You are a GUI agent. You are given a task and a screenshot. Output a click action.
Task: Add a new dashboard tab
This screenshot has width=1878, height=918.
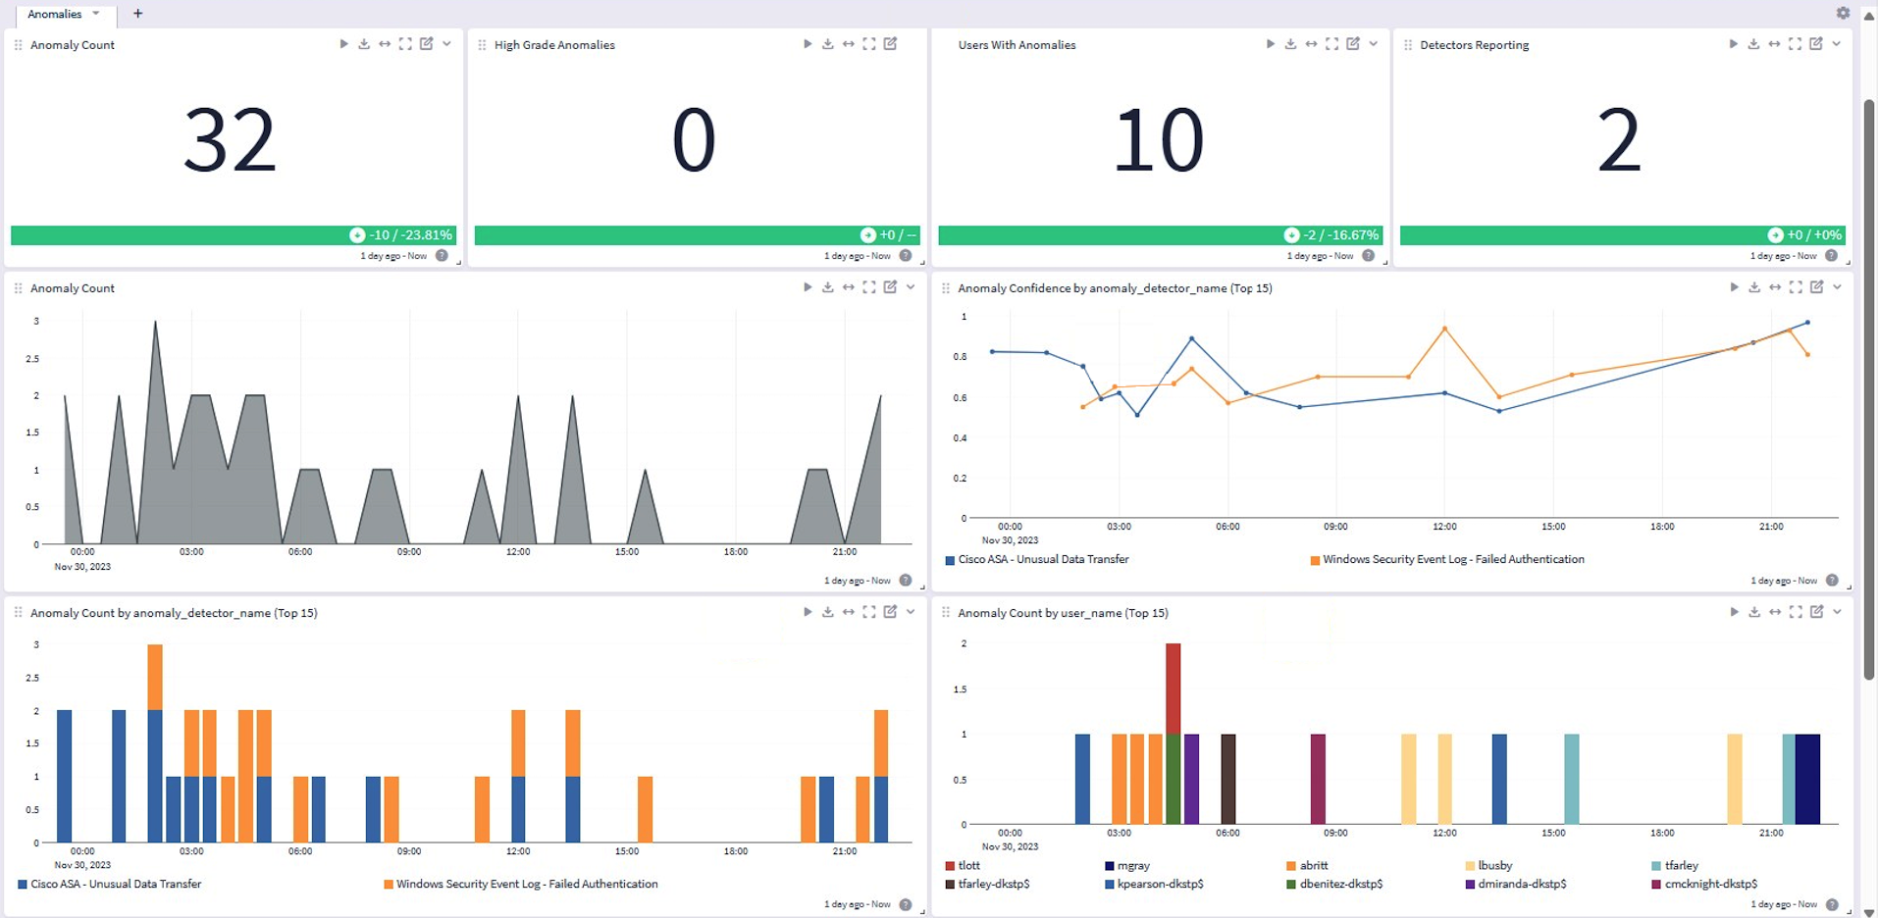137,14
